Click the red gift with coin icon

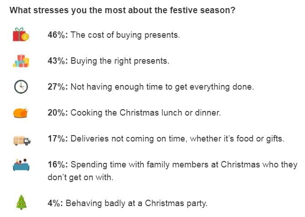click(x=21, y=35)
